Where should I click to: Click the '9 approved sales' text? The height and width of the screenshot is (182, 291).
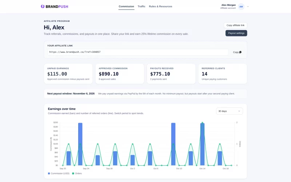(x=107, y=79)
